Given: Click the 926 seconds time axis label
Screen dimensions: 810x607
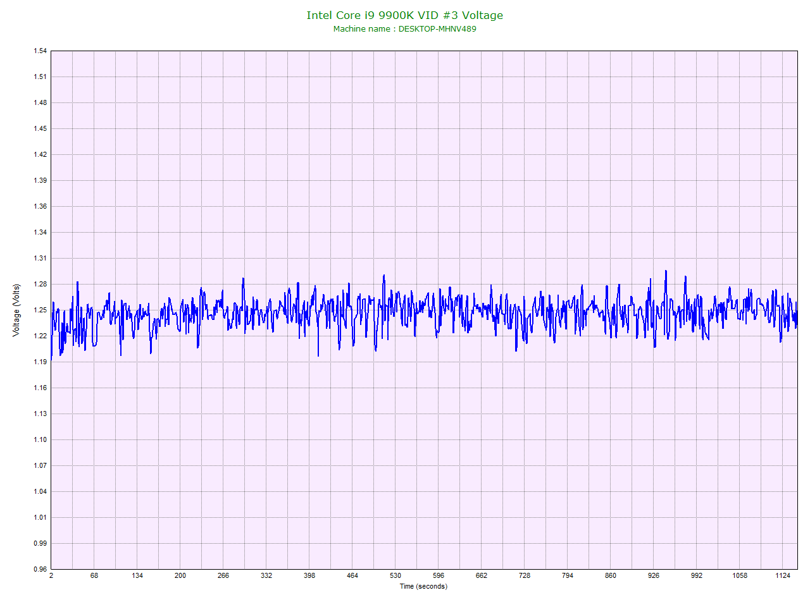Looking at the screenshot, I should click(x=654, y=576).
